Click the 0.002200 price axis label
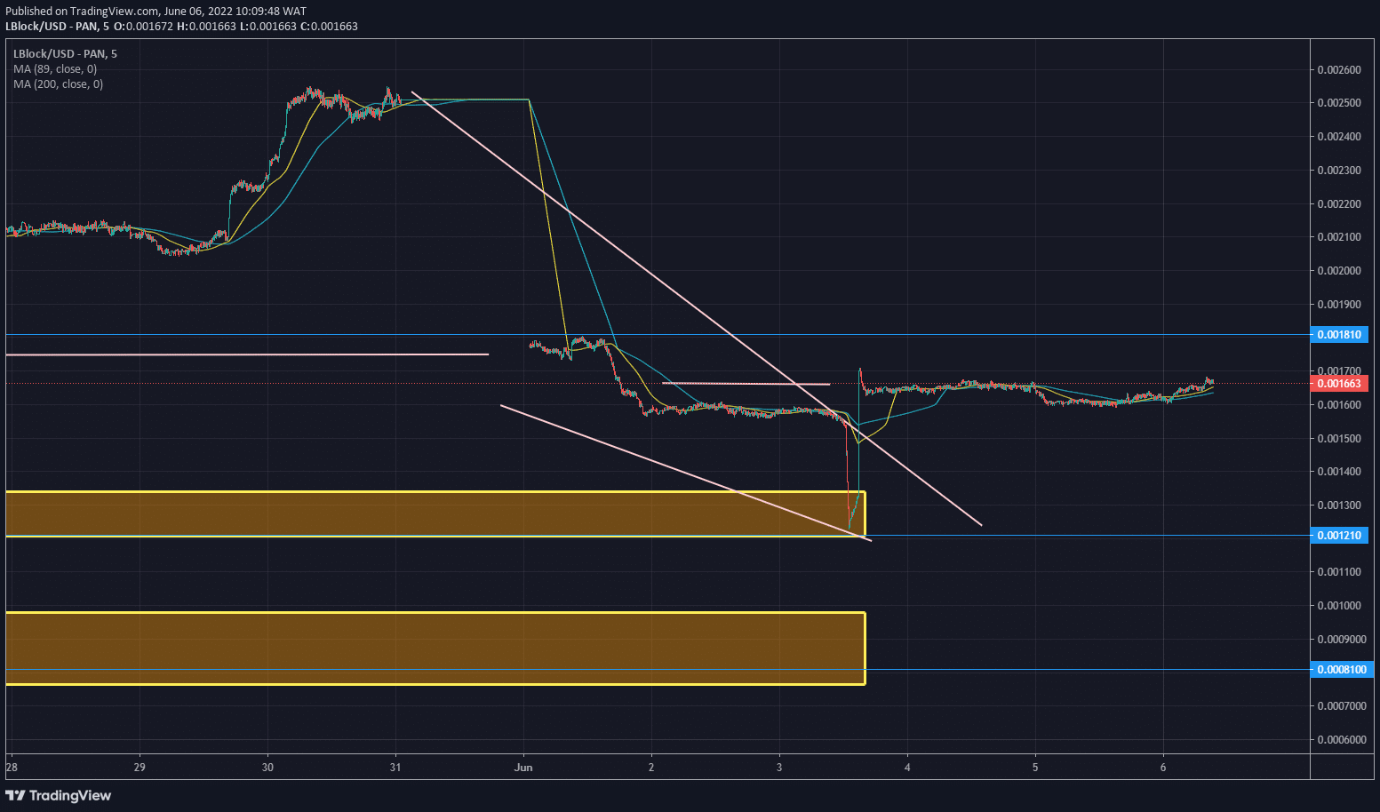1380x812 pixels. click(x=1338, y=204)
